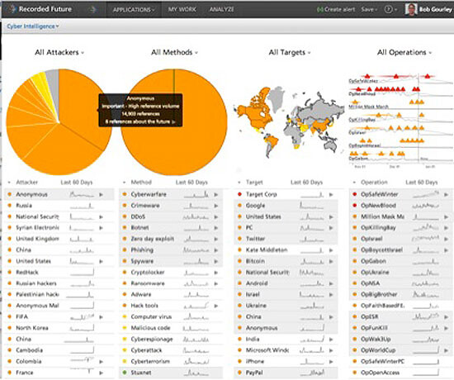Sort by the Attacker column header
The width and height of the screenshot is (454, 380).
[x=26, y=183]
